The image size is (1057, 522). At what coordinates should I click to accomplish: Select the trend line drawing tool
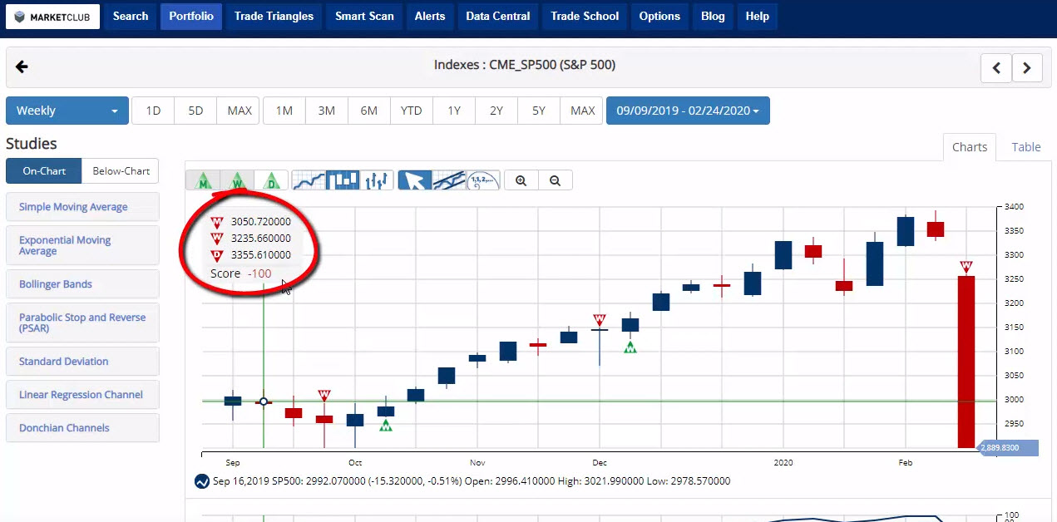[449, 180]
